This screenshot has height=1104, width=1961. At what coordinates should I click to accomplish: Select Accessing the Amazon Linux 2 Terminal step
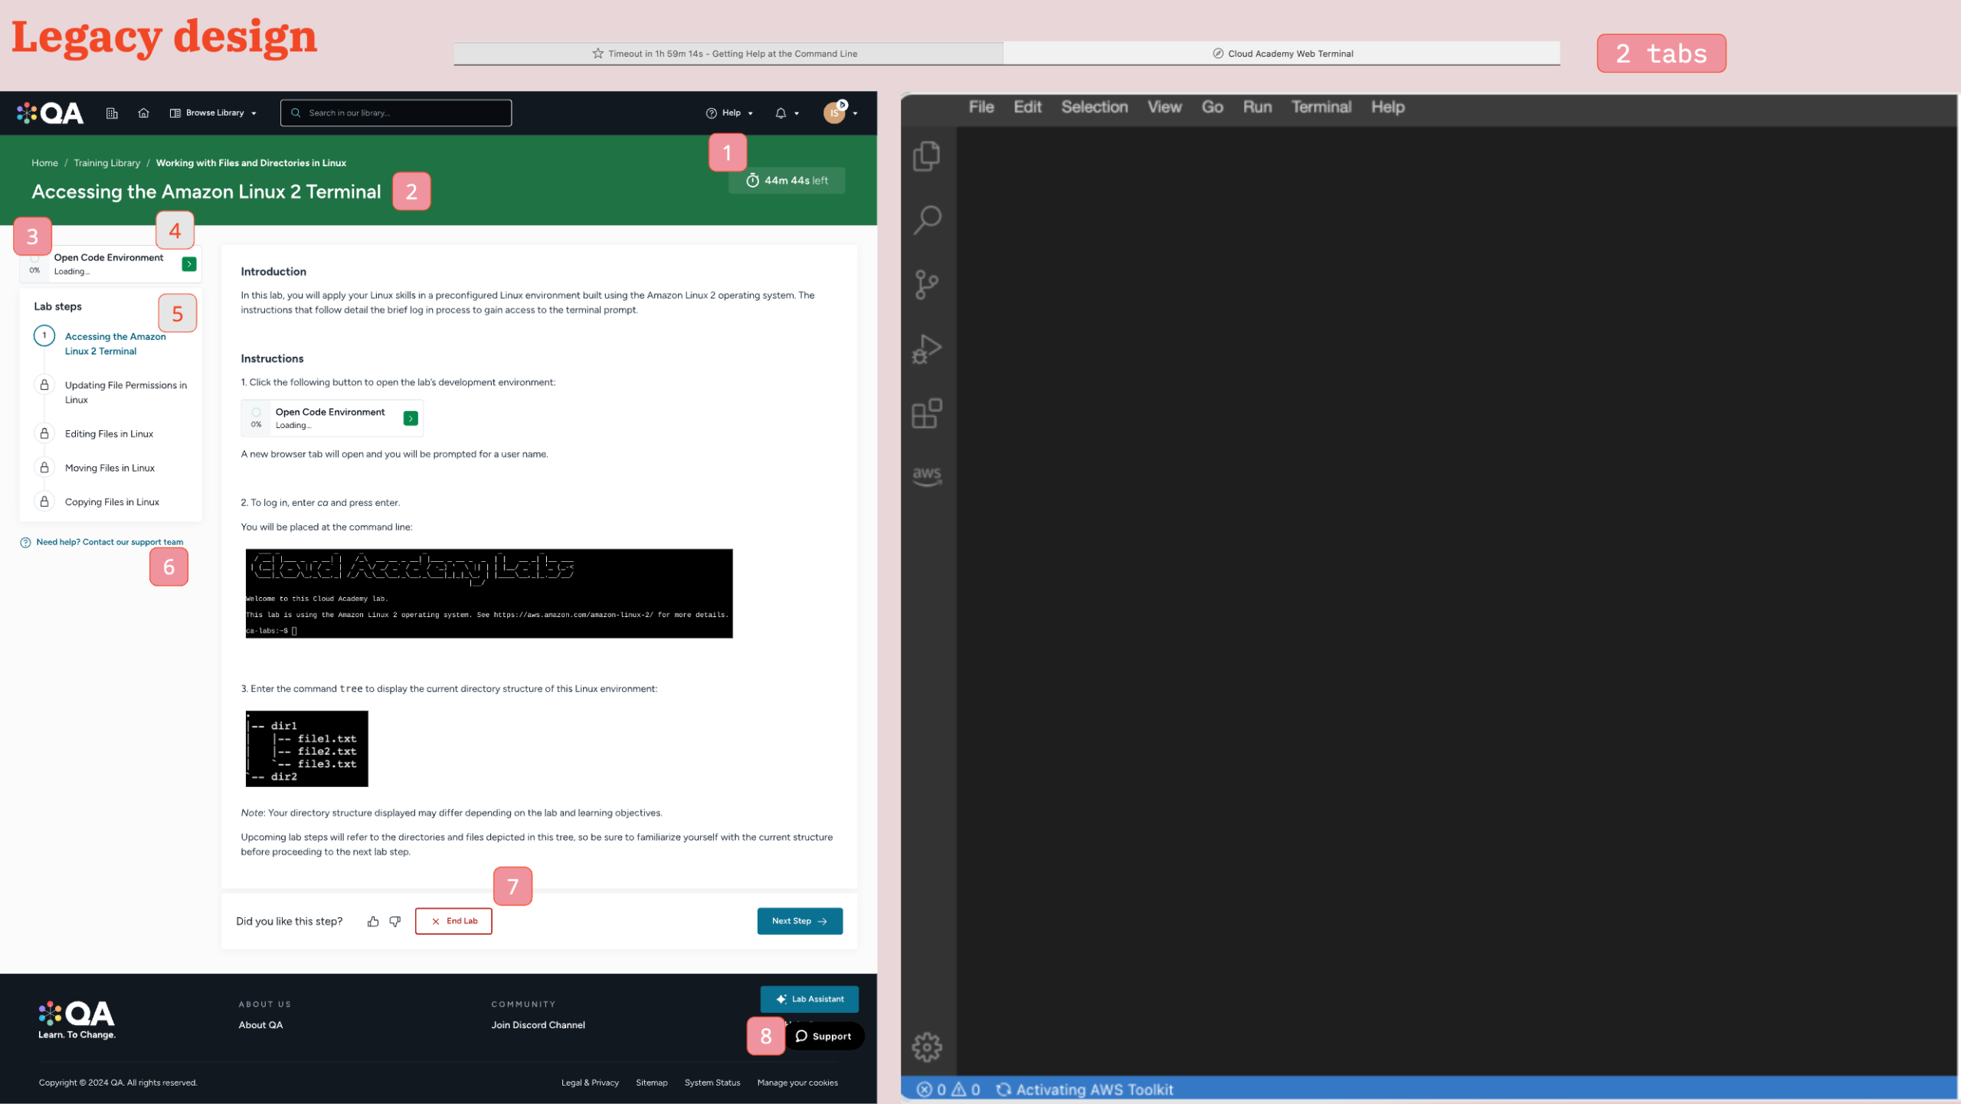pos(115,344)
